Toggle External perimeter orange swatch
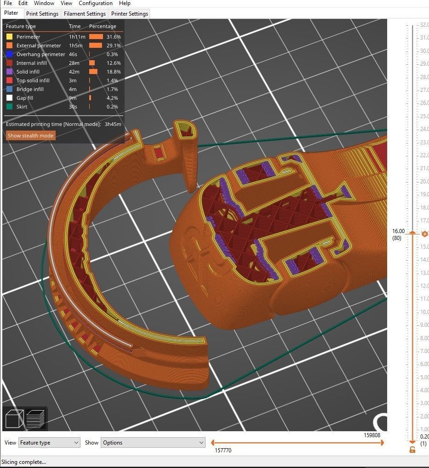 (10, 46)
